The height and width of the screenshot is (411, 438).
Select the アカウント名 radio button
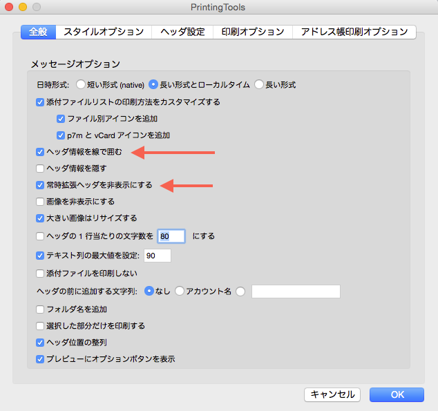[180, 291]
